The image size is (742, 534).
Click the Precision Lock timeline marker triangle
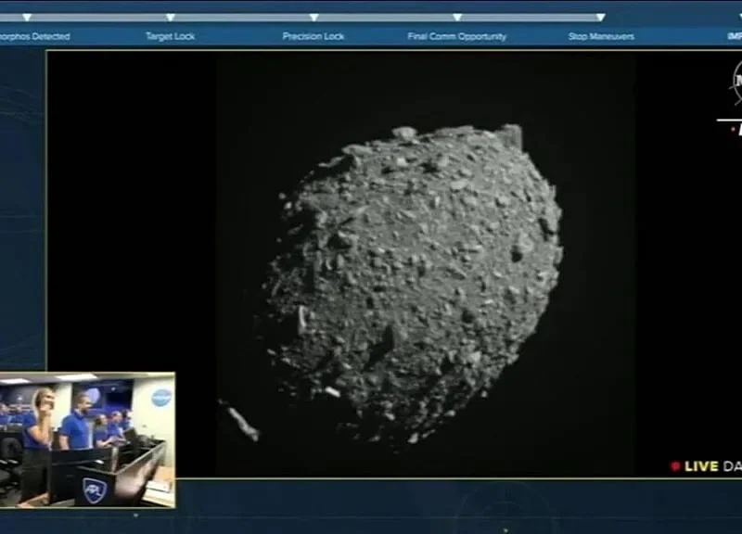[x=313, y=17]
